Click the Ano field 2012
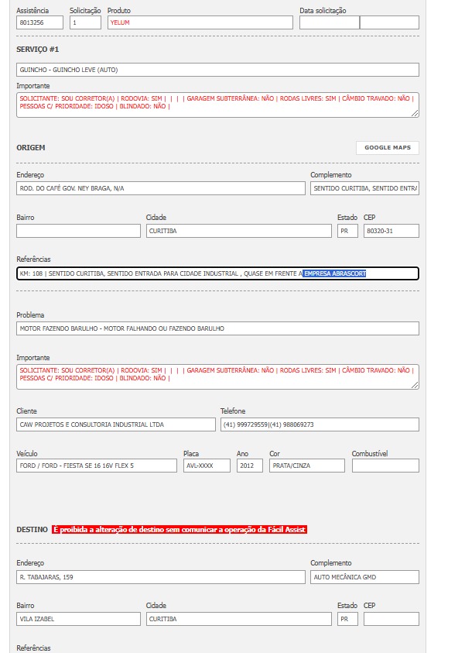Viewport: 465px width, 653px height. pyautogui.click(x=250, y=466)
